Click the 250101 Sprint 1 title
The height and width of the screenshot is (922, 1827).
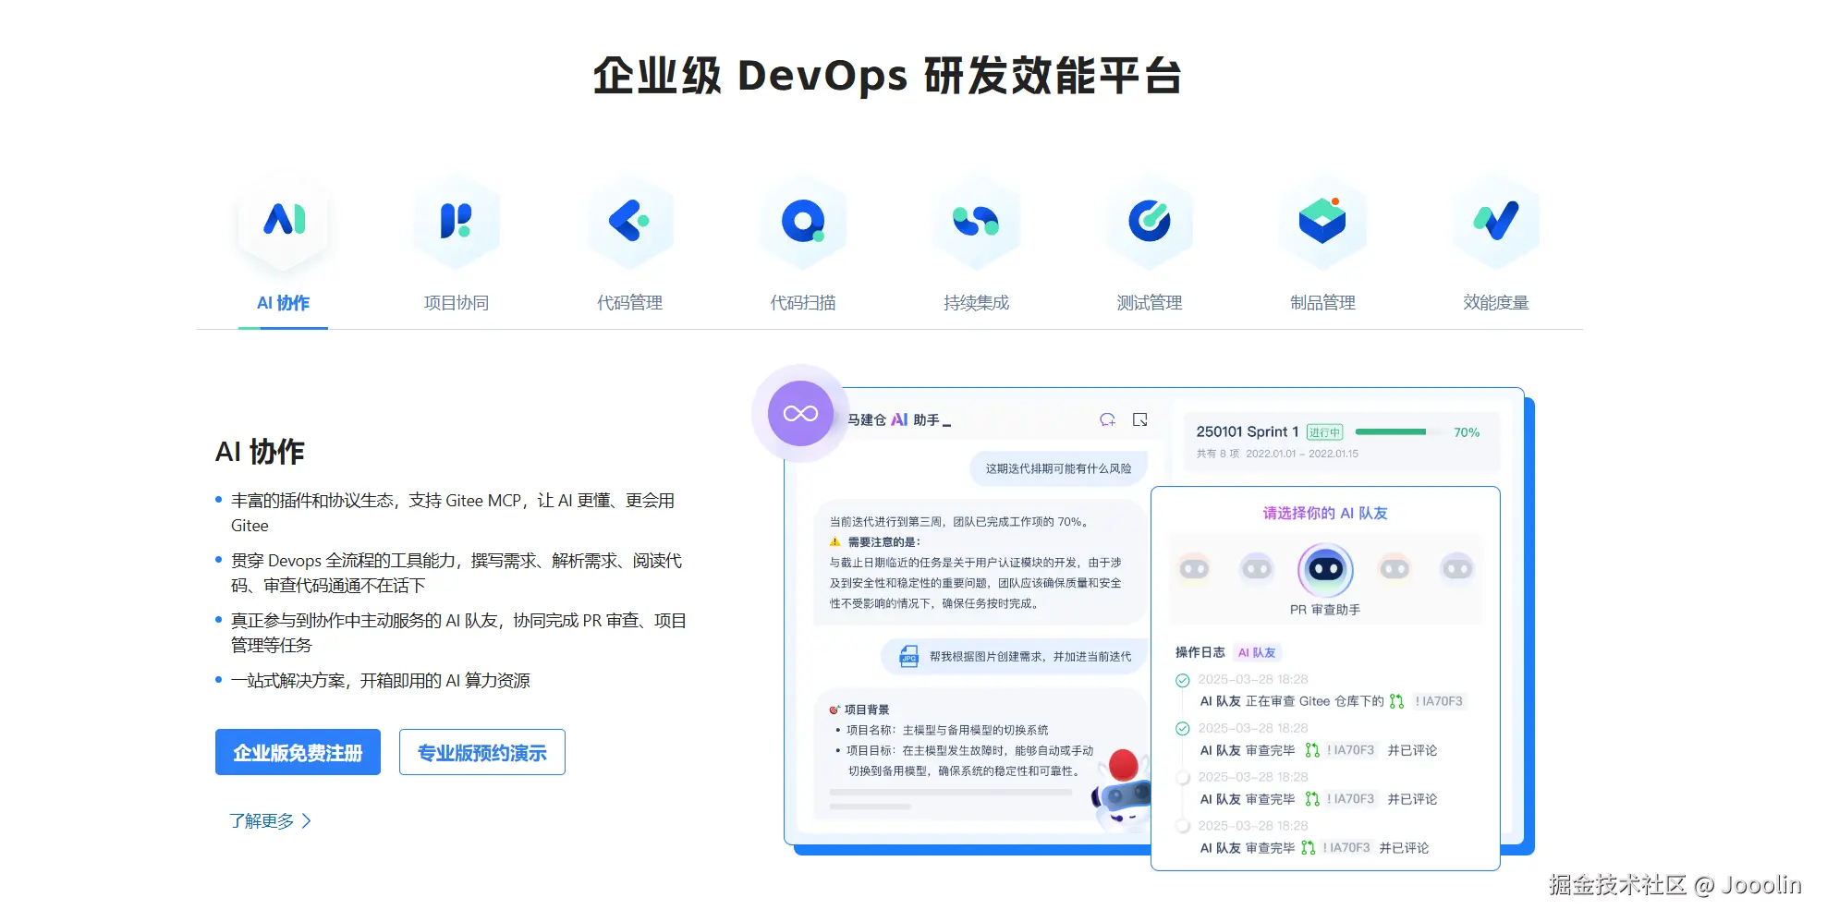tap(1248, 431)
